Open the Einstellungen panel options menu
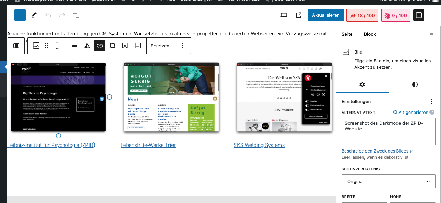 (x=432, y=101)
